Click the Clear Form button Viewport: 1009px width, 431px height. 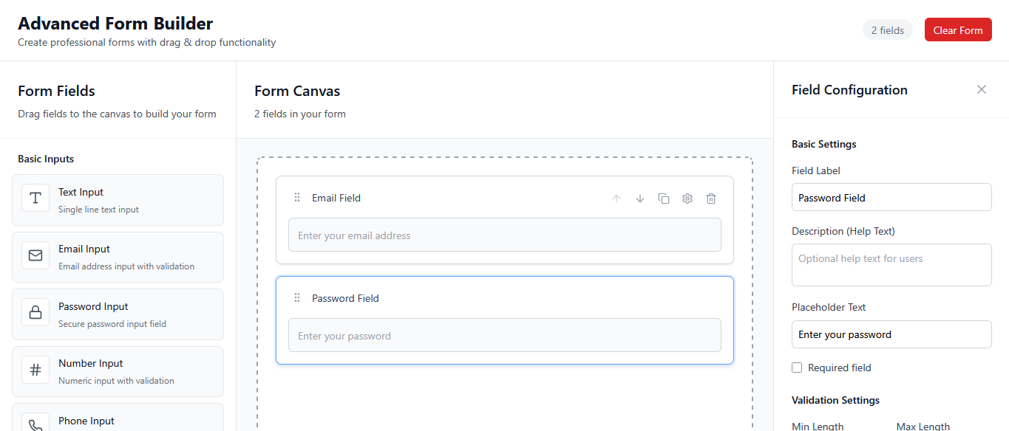[x=958, y=30]
